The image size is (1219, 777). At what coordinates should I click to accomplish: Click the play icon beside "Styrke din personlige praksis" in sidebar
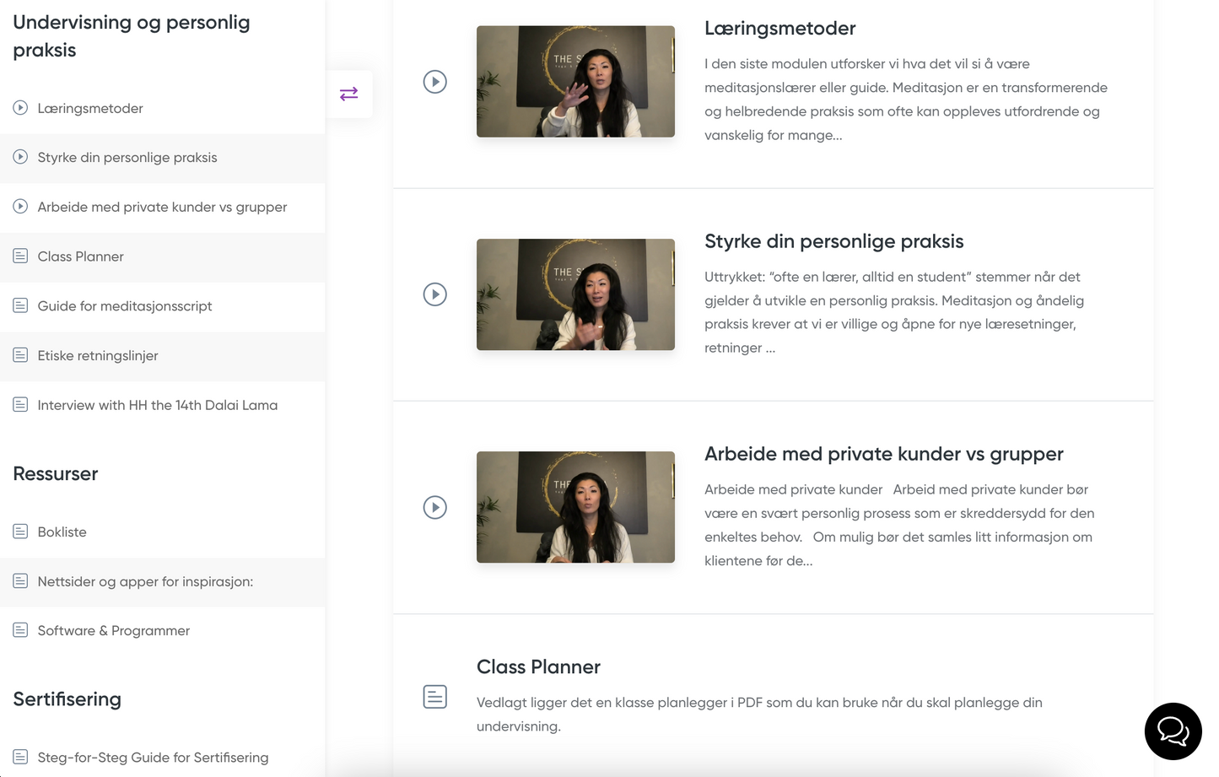coord(19,157)
